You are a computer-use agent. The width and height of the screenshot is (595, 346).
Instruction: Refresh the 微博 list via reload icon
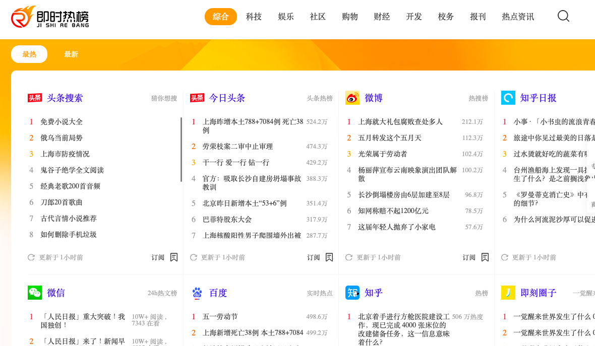coord(349,257)
